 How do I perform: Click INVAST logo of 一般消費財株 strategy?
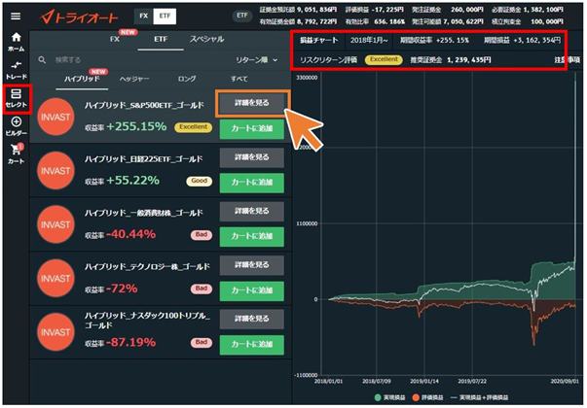point(55,224)
